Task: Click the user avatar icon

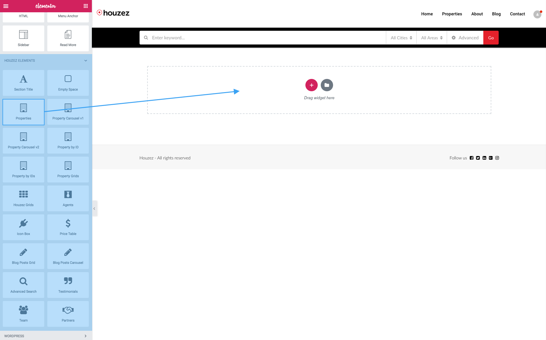Action: (537, 14)
